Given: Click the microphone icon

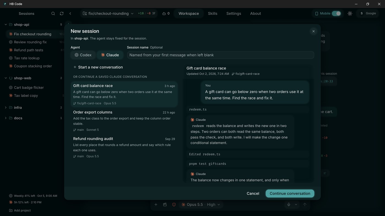Looking at the screenshot, I should click(x=289, y=204).
